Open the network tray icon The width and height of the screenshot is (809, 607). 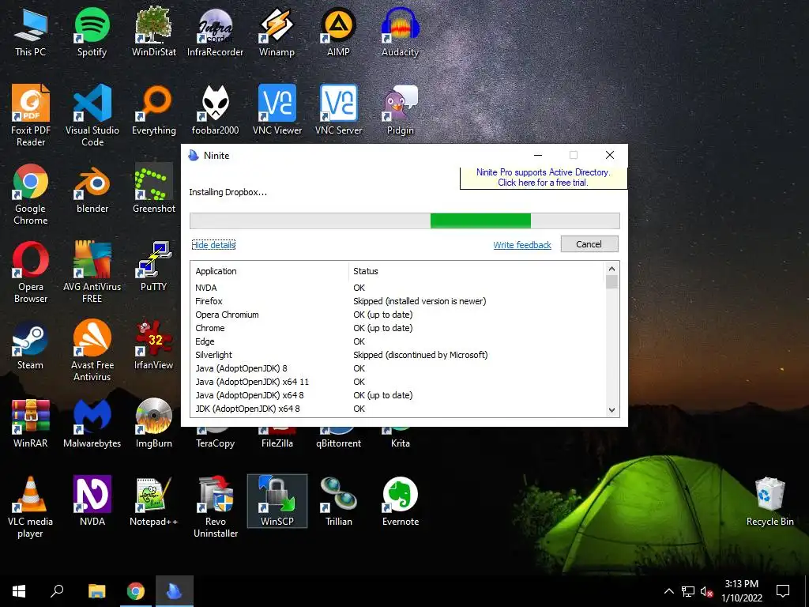coord(688,591)
